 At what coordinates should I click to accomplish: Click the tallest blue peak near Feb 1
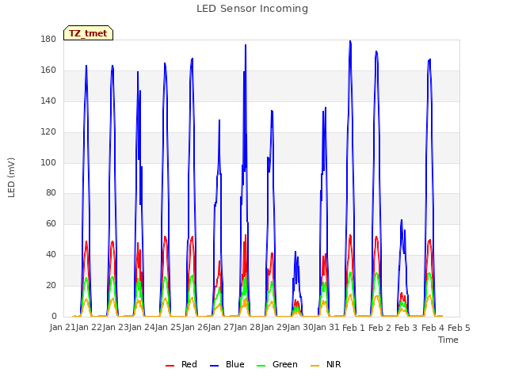[350, 41]
